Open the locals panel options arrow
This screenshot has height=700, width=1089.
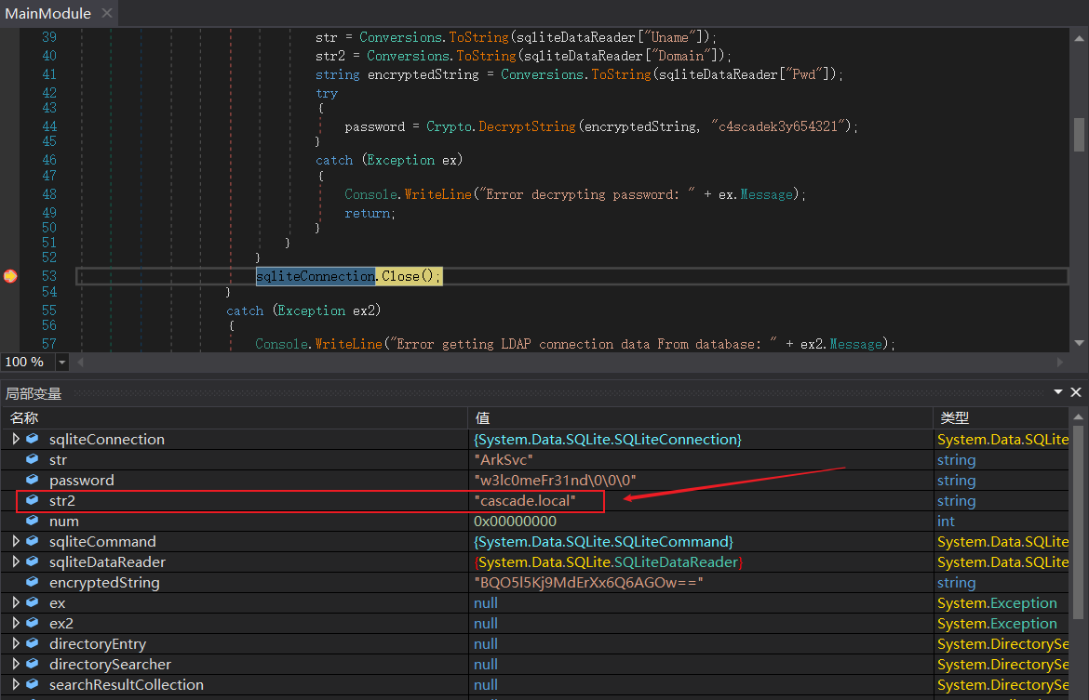1057,393
